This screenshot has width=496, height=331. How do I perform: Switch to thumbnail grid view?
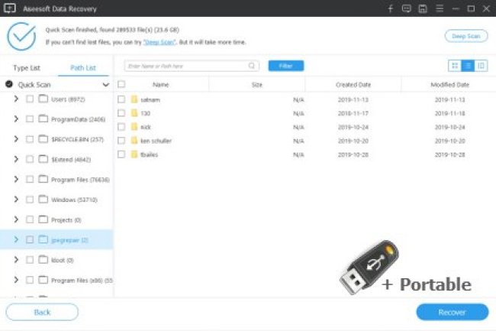(x=455, y=66)
